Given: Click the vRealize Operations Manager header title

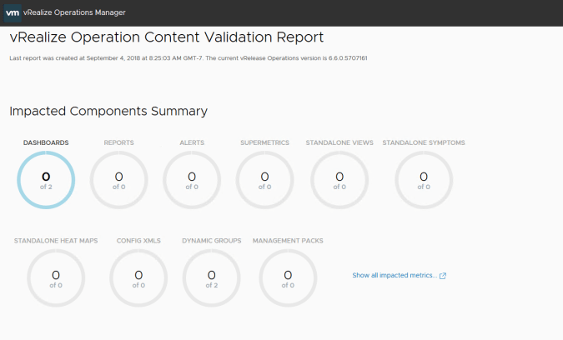Looking at the screenshot, I should tap(74, 12).
